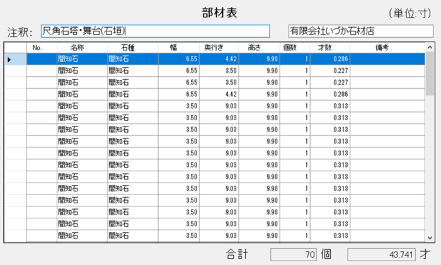Image resolution: width=441 pixels, height=265 pixels.
Task: Click the 才数 column header
Action: (x=330, y=48)
